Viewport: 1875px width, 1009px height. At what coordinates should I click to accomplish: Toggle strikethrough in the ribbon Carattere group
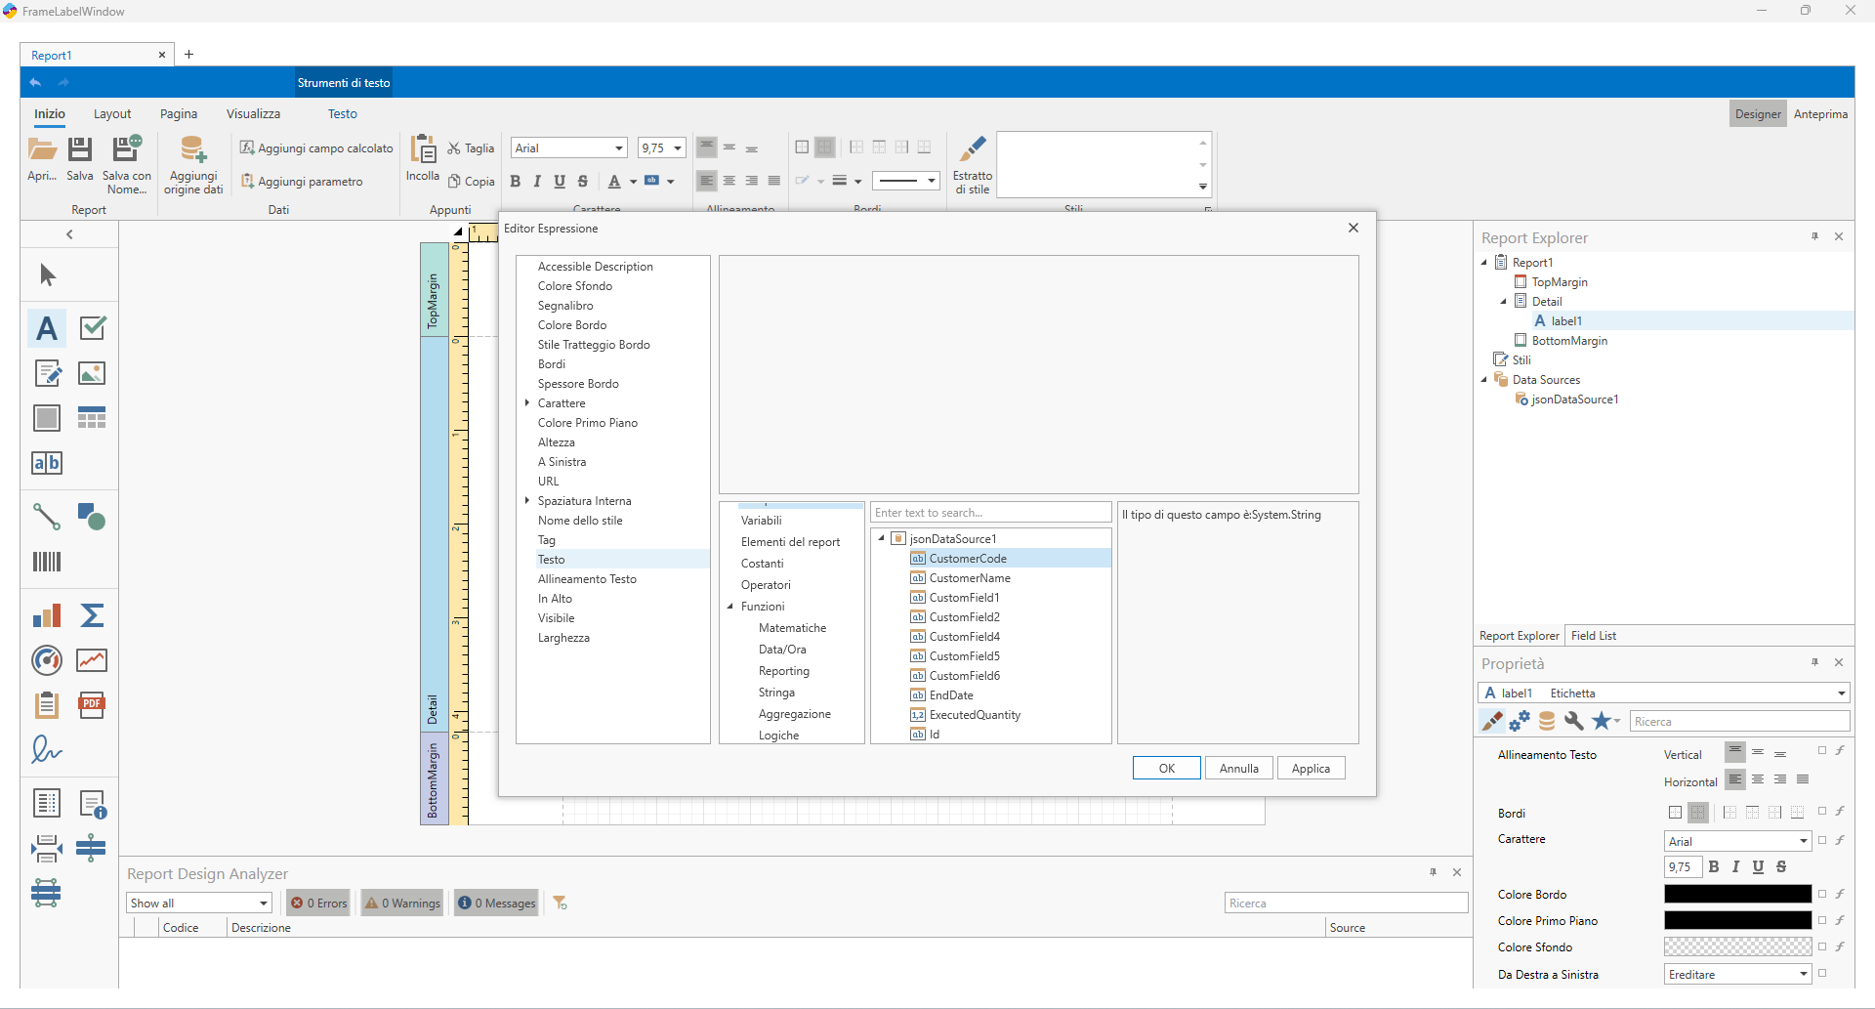tap(583, 182)
